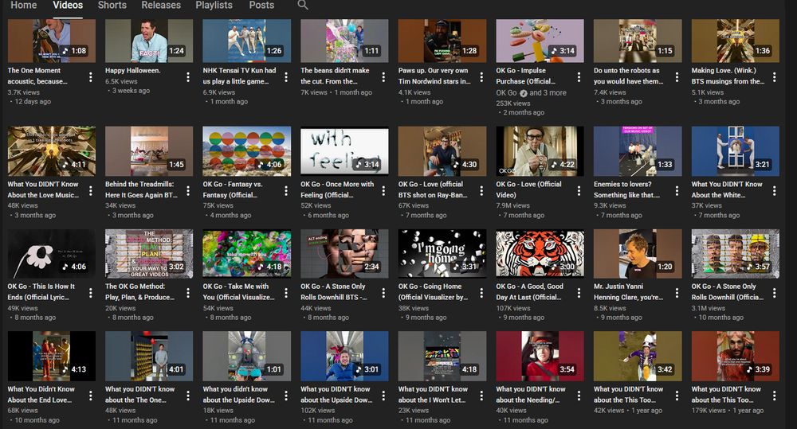Open options menu for OK Go - Love (Official Video)
This screenshot has height=429, width=797.
(x=579, y=190)
